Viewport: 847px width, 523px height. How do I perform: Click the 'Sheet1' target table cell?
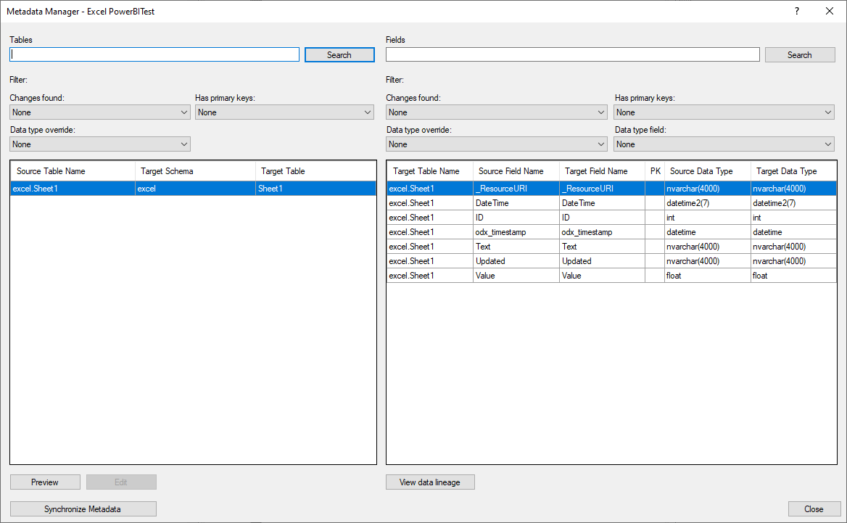click(x=315, y=189)
